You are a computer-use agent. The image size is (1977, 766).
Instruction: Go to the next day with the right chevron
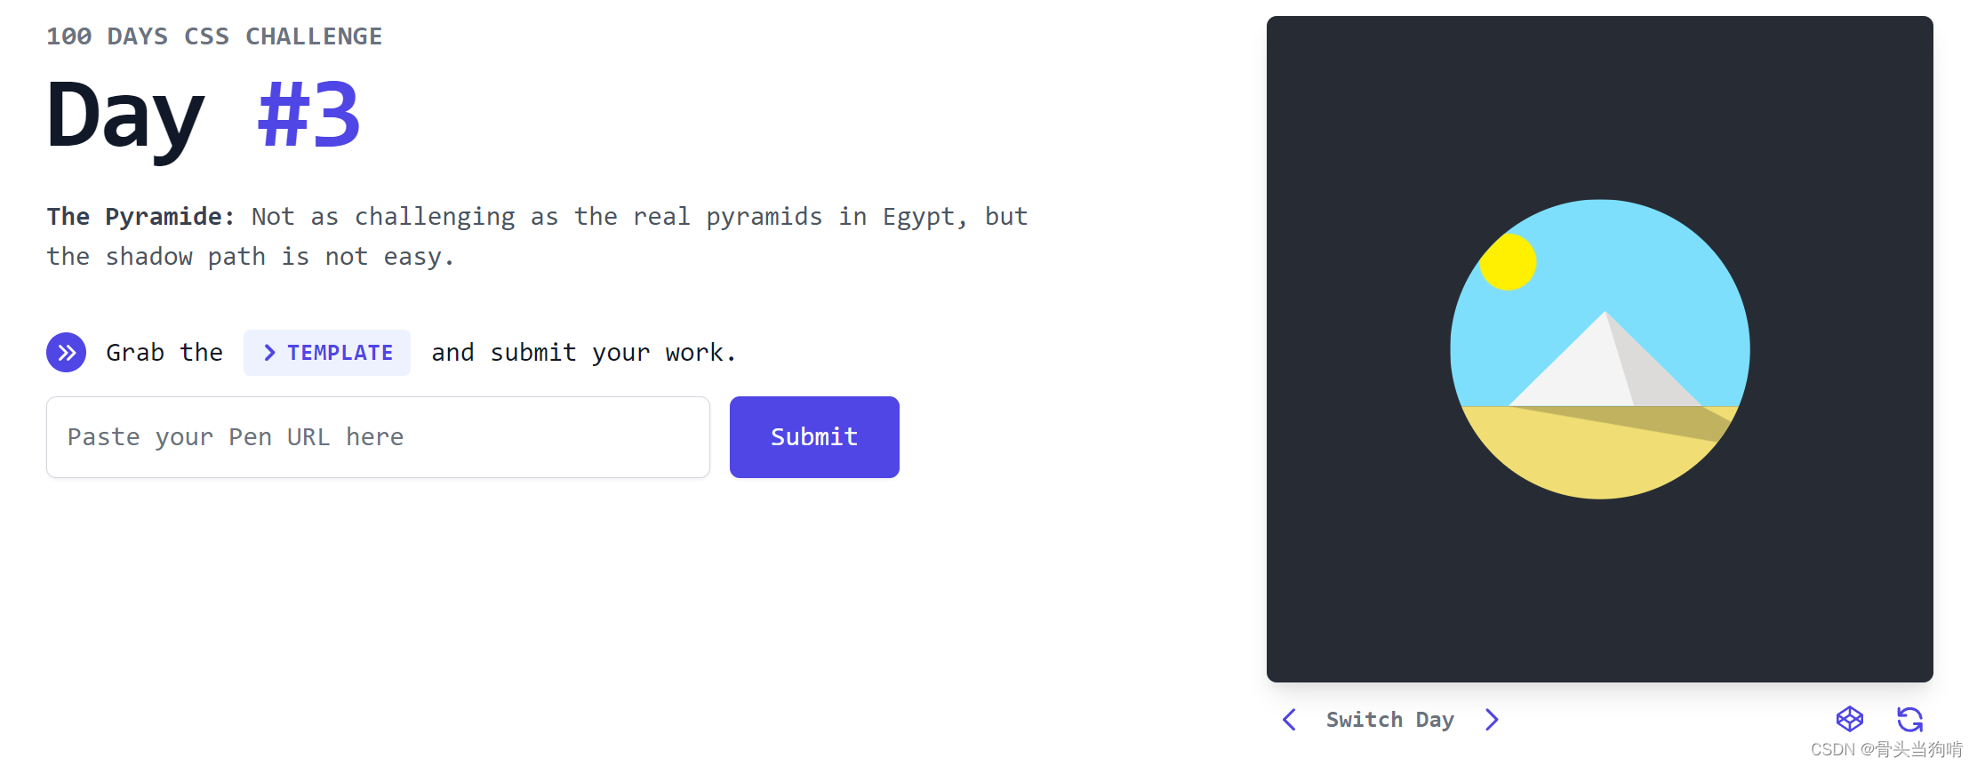coord(1492,720)
